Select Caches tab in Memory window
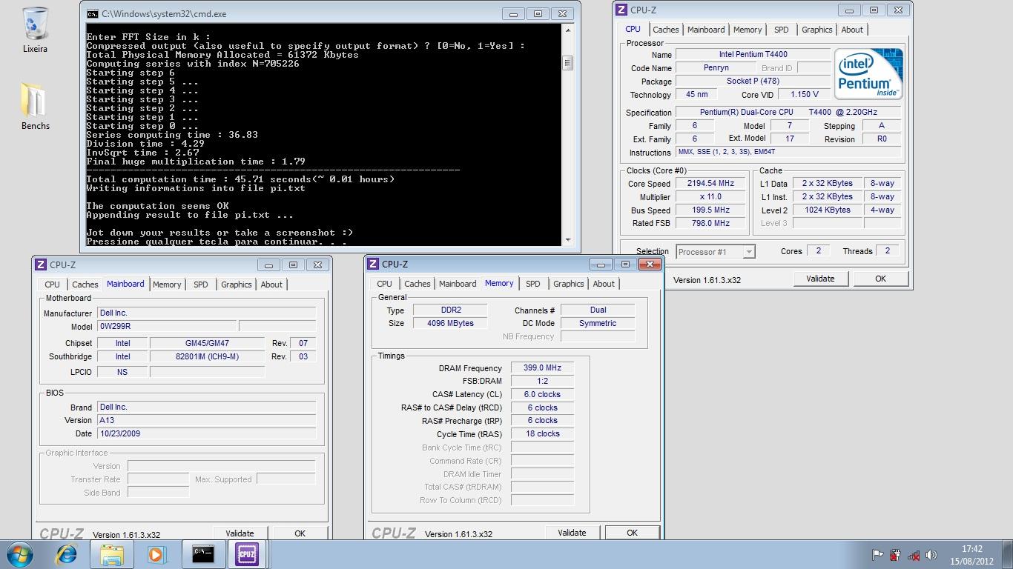The height and width of the screenshot is (569, 1013). pos(417,284)
